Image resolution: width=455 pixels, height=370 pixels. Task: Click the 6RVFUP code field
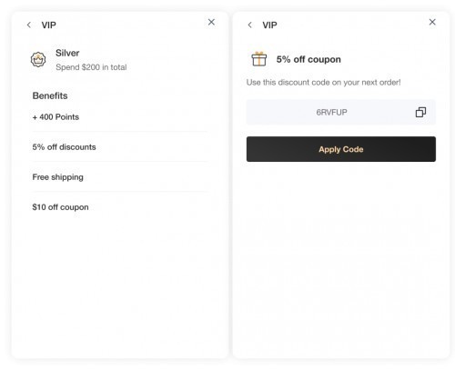coord(341,112)
